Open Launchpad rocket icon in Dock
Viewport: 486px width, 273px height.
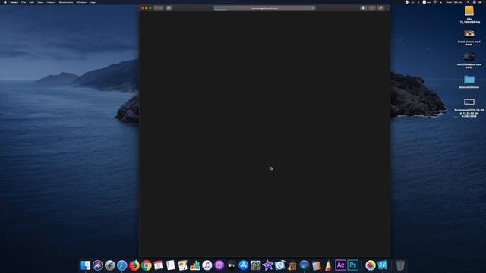(109, 265)
